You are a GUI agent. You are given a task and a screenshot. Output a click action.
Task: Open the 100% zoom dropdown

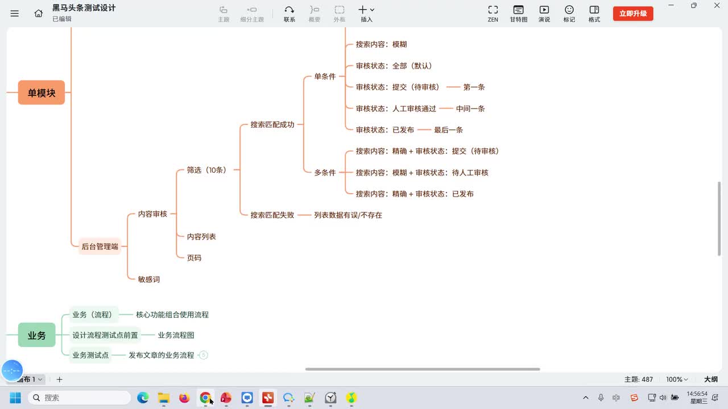coord(677,379)
